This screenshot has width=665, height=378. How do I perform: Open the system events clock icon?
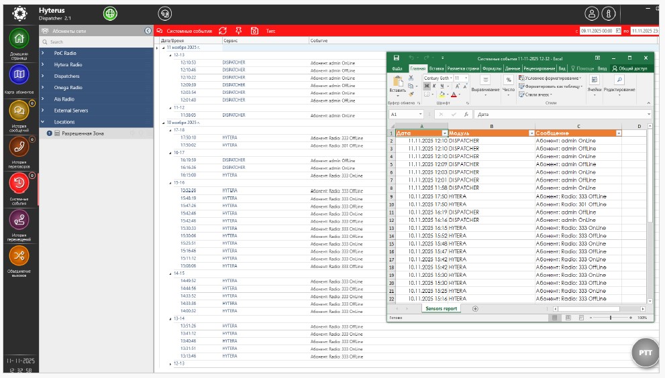tap(19, 183)
